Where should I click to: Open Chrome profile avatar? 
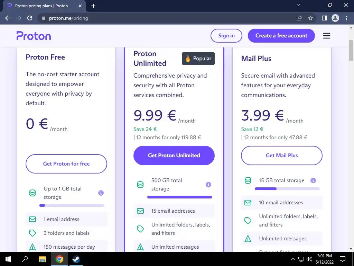335,18
